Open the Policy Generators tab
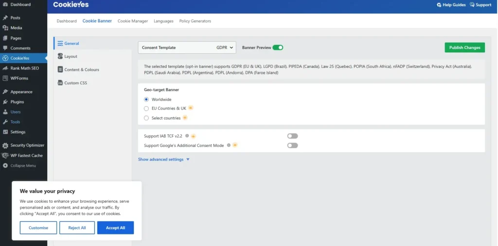Image resolution: width=498 pixels, height=246 pixels. 195,21
